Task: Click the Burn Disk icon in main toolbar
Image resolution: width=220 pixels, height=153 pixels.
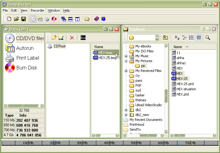Action: coord(54,19)
